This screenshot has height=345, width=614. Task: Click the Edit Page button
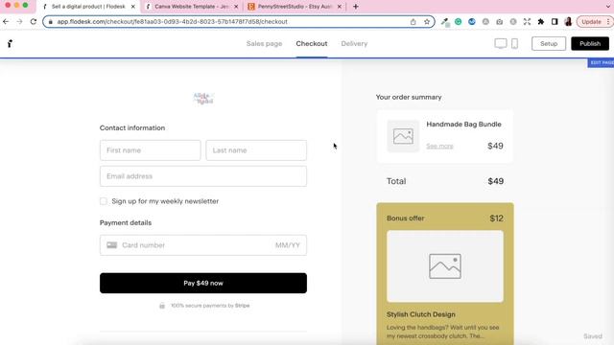click(x=602, y=62)
